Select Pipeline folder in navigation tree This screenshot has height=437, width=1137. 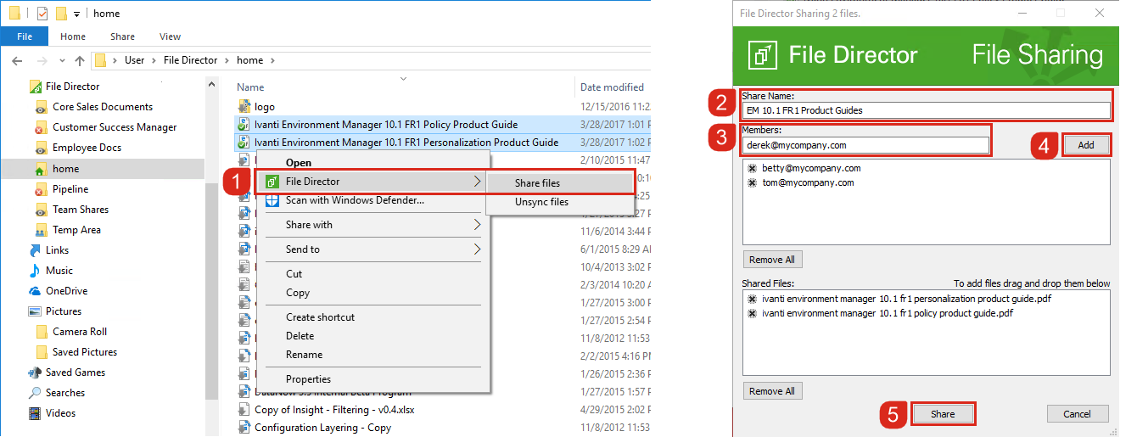point(70,189)
